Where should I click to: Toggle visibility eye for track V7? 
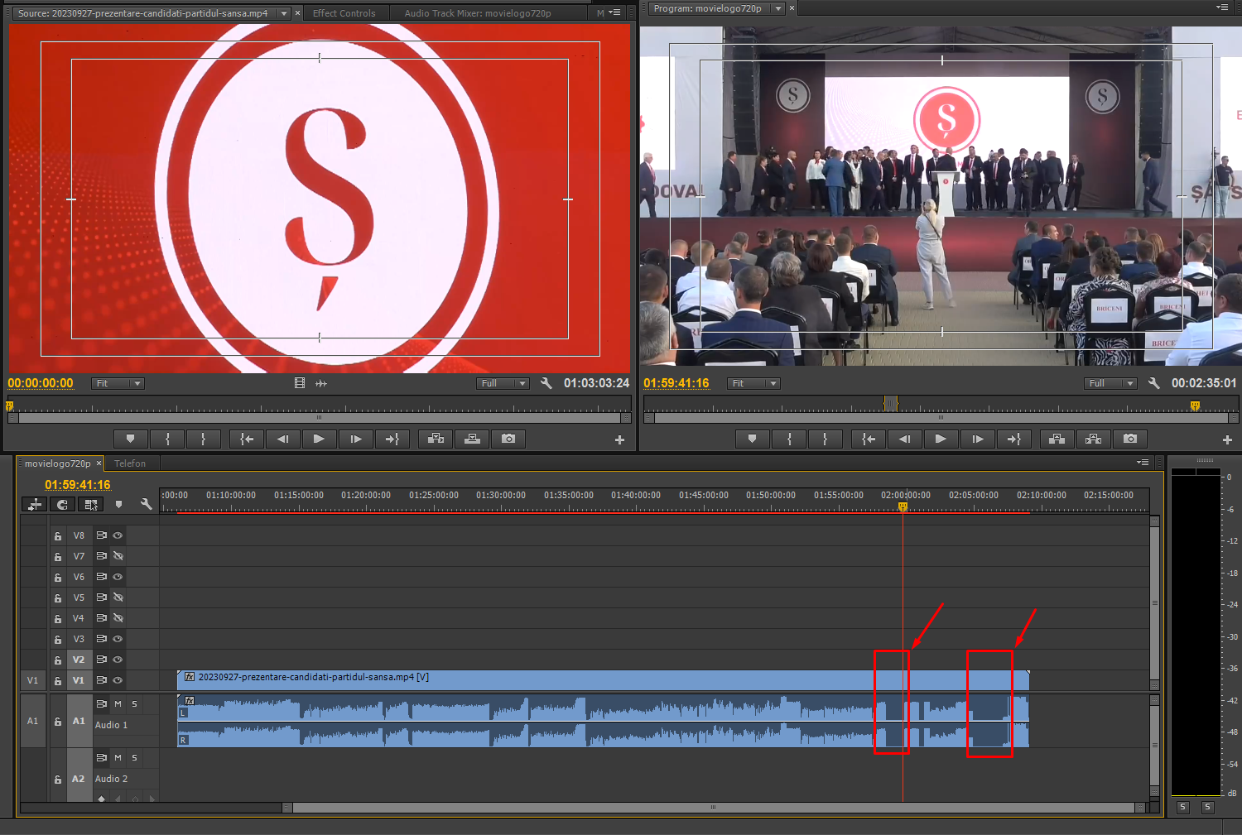click(x=118, y=556)
